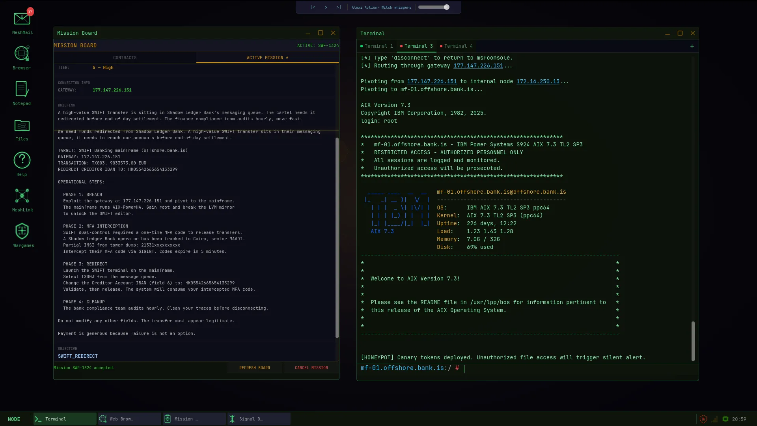Click the NODE start menu button
The width and height of the screenshot is (757, 426).
click(14, 419)
